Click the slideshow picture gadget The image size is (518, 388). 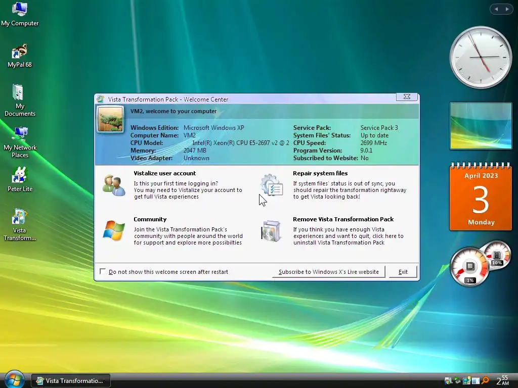click(x=481, y=125)
